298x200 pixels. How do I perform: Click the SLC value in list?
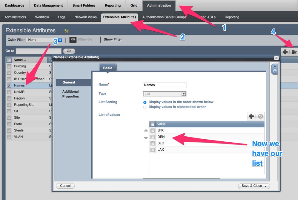(x=161, y=143)
